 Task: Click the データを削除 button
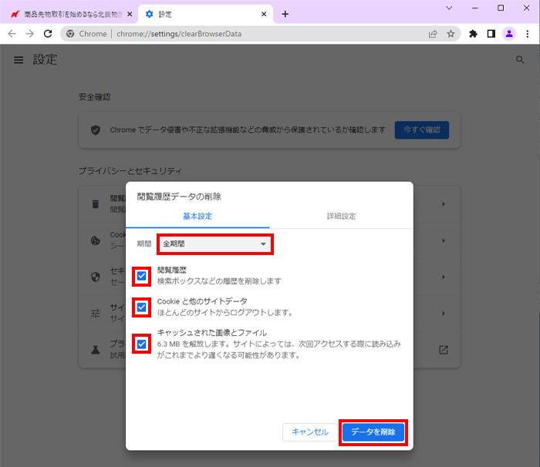[x=373, y=432]
